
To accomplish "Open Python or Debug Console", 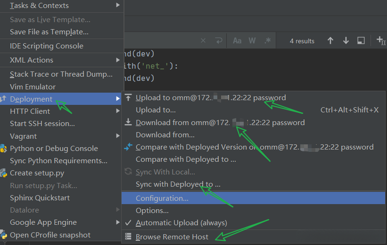I will click(x=54, y=149).
